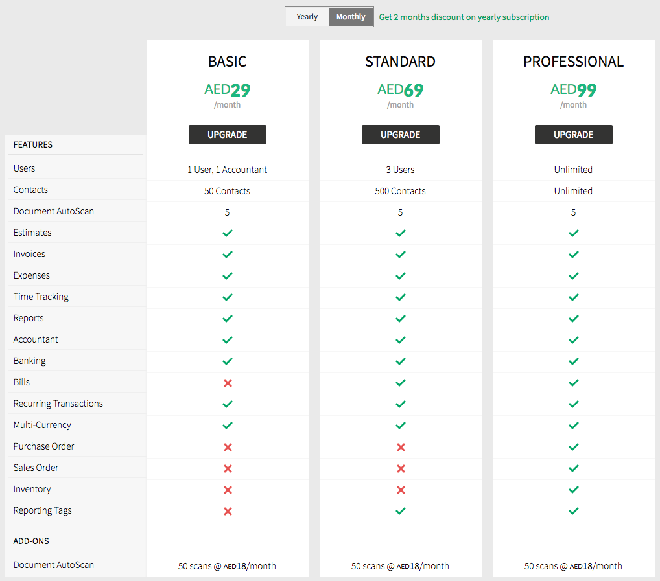Click the Recurring Transactions feature label
This screenshot has width=660, height=581.
pyautogui.click(x=58, y=404)
